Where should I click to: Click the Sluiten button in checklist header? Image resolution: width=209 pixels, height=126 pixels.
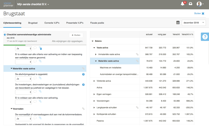tap(76, 35)
